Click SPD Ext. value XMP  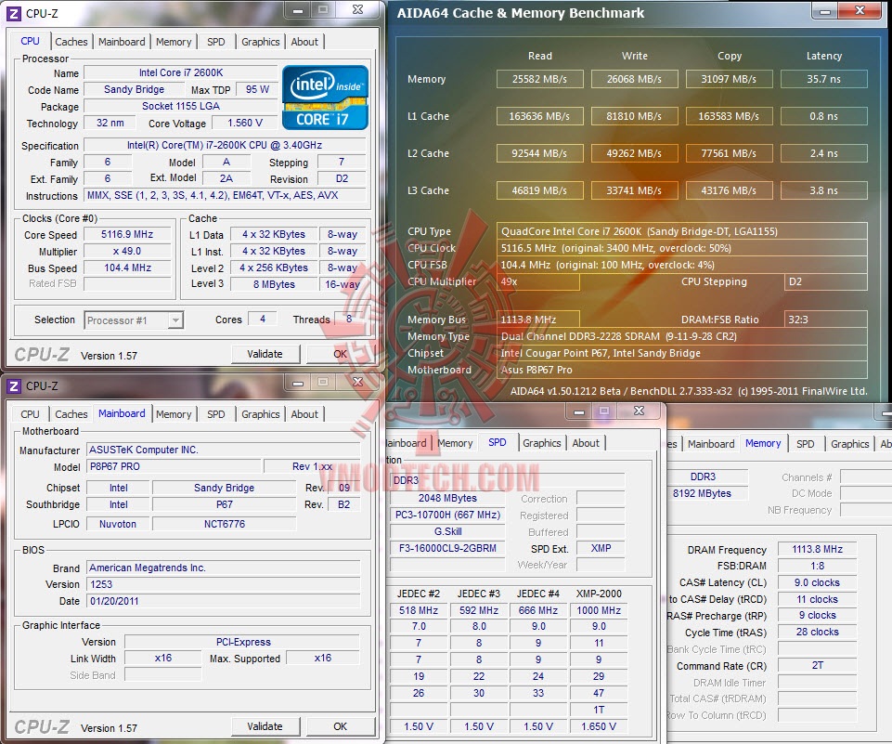(601, 548)
